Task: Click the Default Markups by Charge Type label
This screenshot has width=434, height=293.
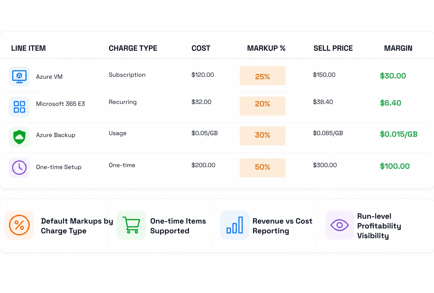Action: coord(77,226)
